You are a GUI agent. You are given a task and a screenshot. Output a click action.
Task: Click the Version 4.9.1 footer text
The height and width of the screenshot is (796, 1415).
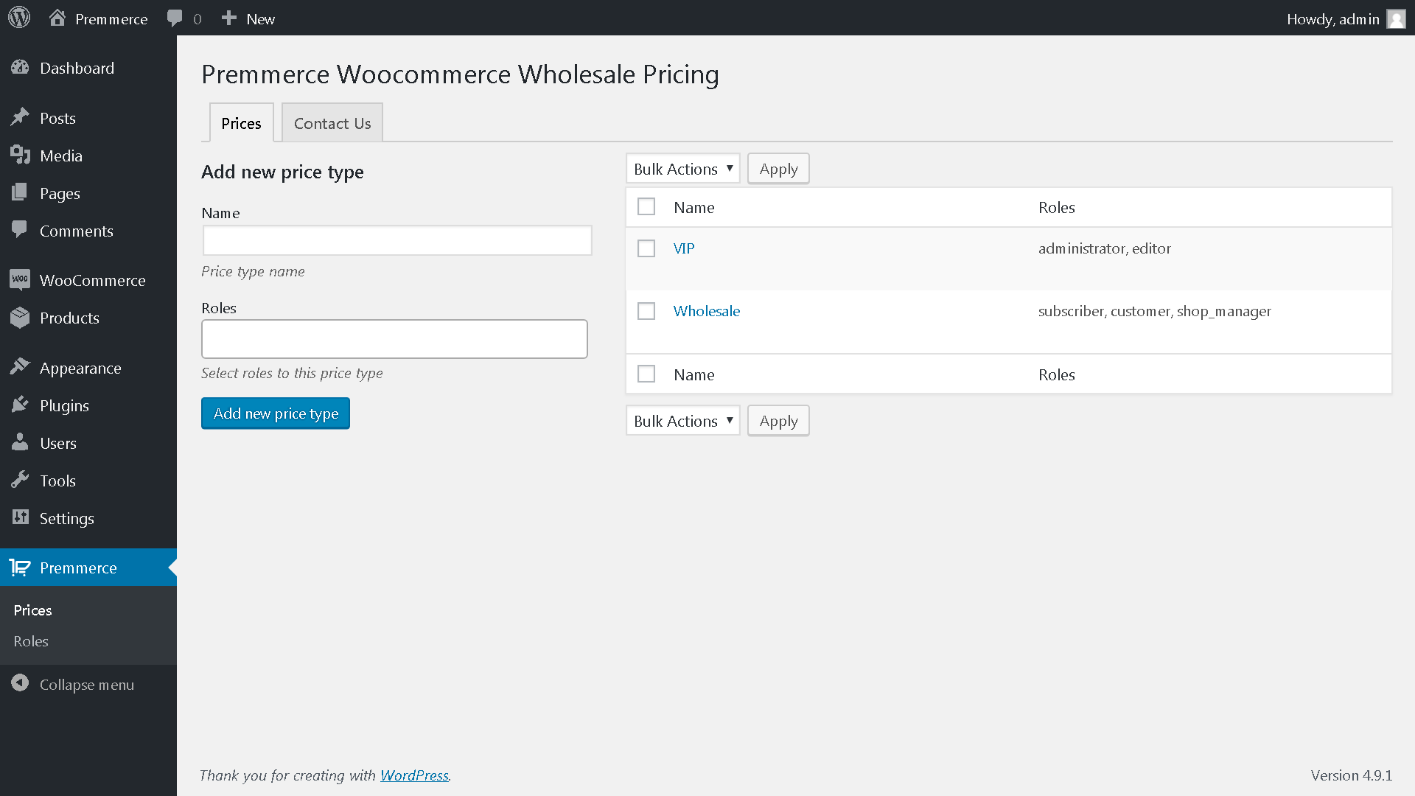[1352, 775]
